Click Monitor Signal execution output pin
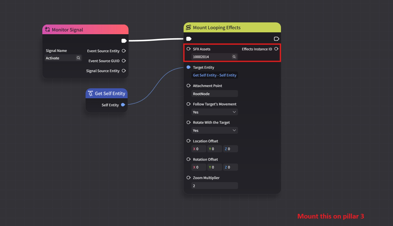Image resolution: width=393 pixels, height=226 pixels. pyautogui.click(x=124, y=41)
